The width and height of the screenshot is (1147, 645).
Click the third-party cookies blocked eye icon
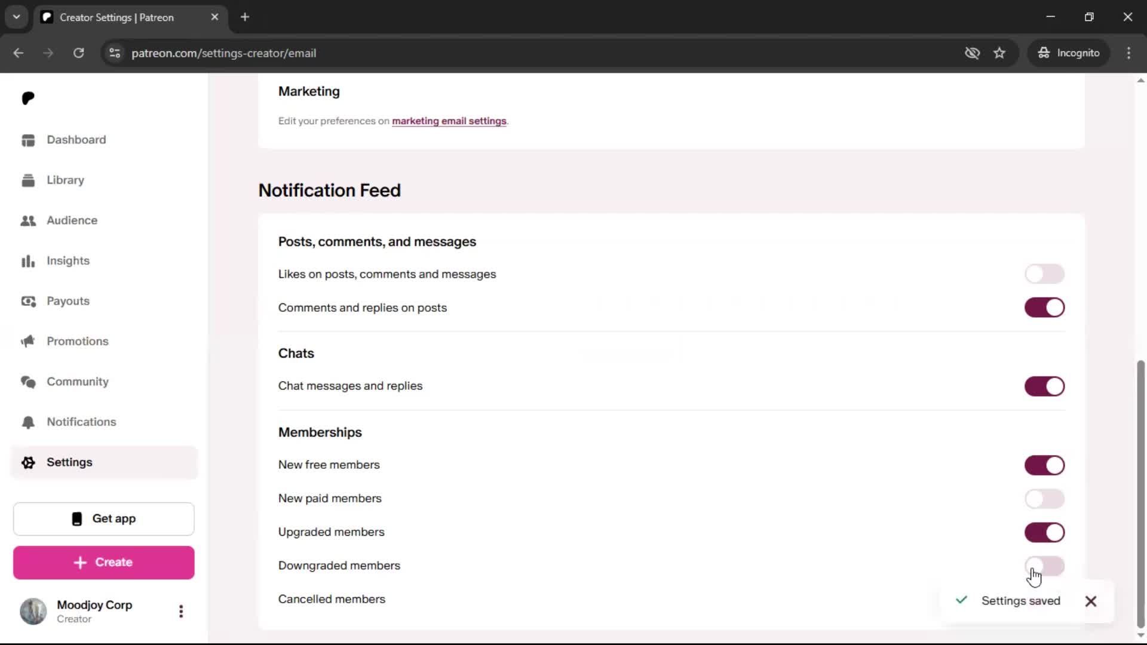(x=972, y=53)
